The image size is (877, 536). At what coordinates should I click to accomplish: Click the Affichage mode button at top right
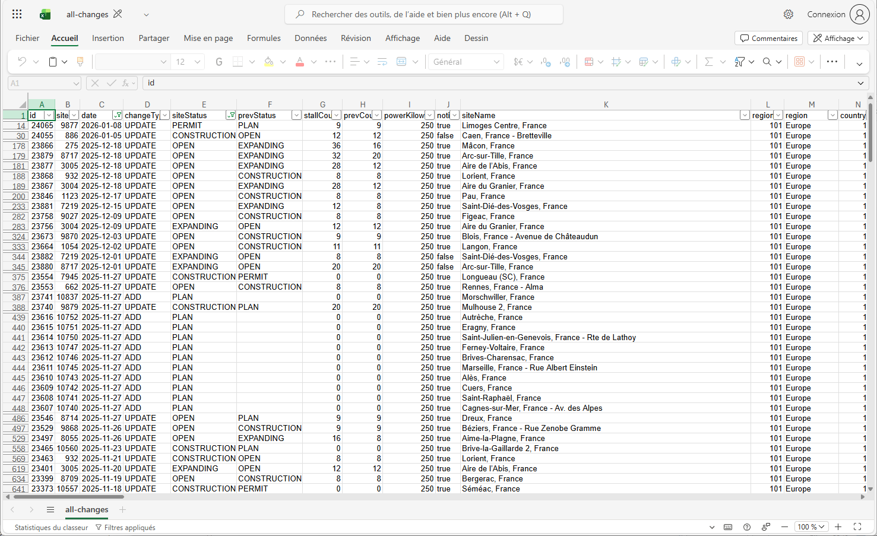tap(838, 38)
